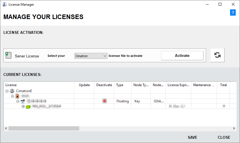Click the refresh licenses icon button

pos(217,55)
